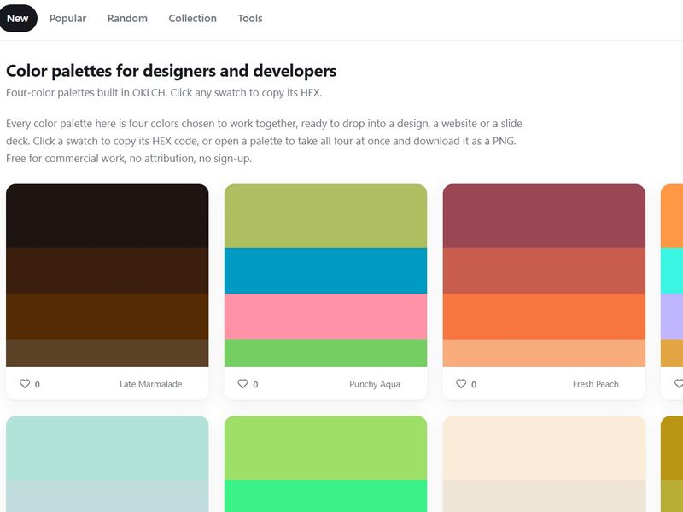Image resolution: width=683 pixels, height=512 pixels.
Task: Copy the muted tan bottom swatch of Late Marmalade
Action: [108, 352]
